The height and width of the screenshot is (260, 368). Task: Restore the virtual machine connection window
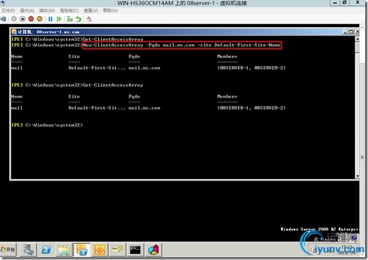point(344,3)
